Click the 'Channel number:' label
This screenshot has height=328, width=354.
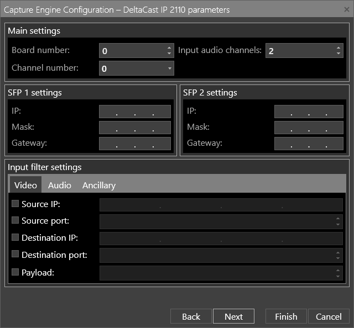(45, 67)
